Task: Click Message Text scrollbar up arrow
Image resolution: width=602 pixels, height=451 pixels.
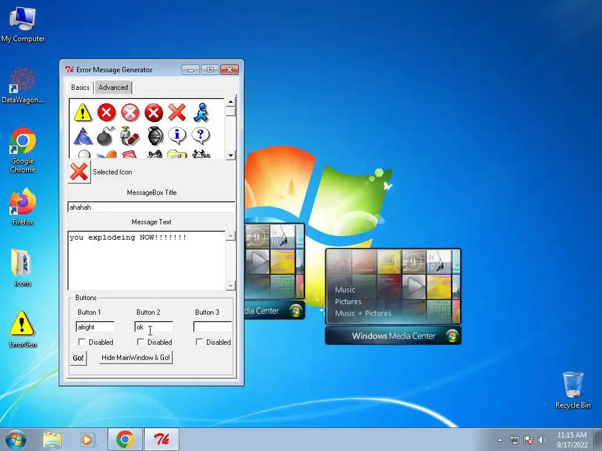Action: click(x=230, y=236)
